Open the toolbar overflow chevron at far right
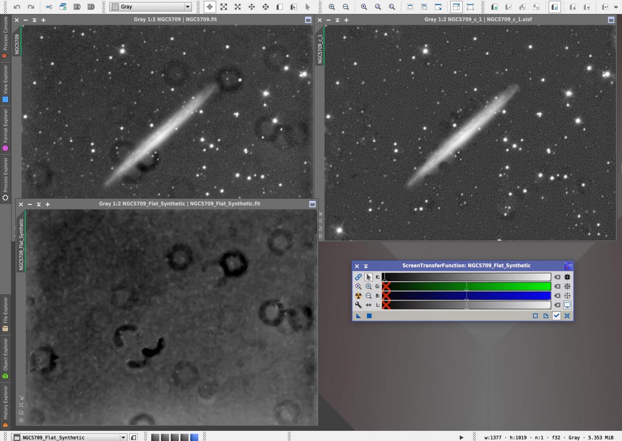The image size is (622, 441). coord(617,7)
